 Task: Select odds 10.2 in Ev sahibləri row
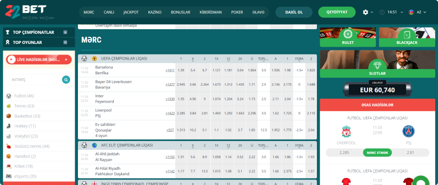click(193, 130)
